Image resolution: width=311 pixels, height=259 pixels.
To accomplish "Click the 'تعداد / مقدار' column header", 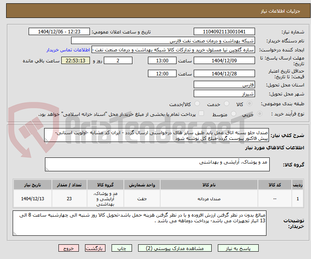I will tap(69, 185).
